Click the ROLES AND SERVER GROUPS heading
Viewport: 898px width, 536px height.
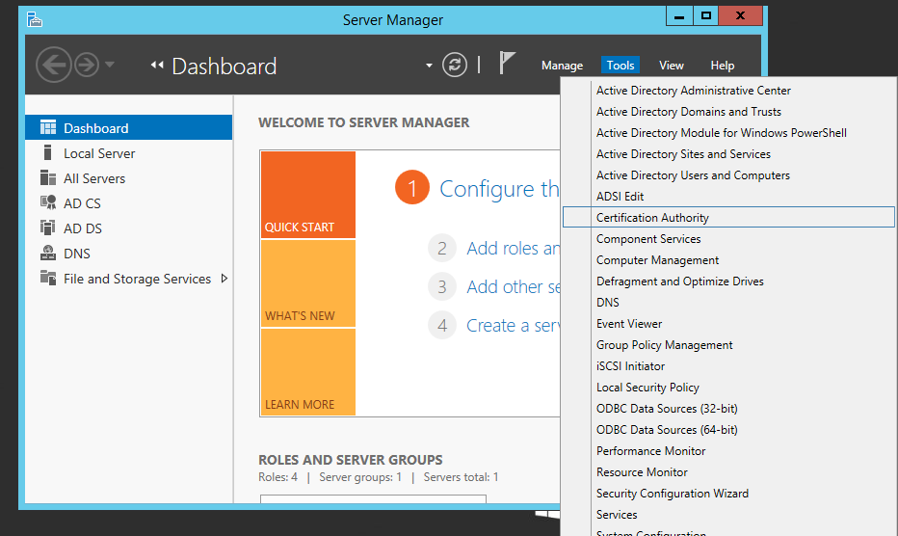pyautogui.click(x=351, y=460)
